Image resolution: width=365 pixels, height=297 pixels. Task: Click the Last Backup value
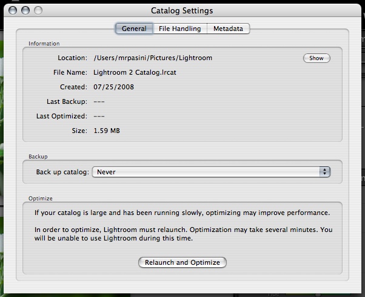point(101,101)
